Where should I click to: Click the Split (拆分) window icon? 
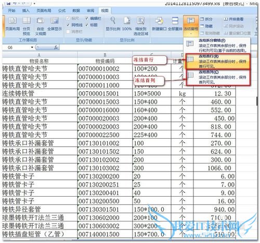click(x=202, y=19)
